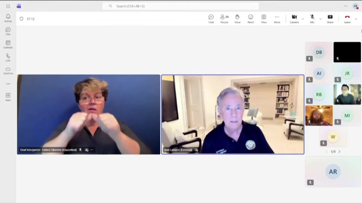This screenshot has height=203, width=362.
Task: Open the Activity feed in sidebar
Action: click(8, 18)
